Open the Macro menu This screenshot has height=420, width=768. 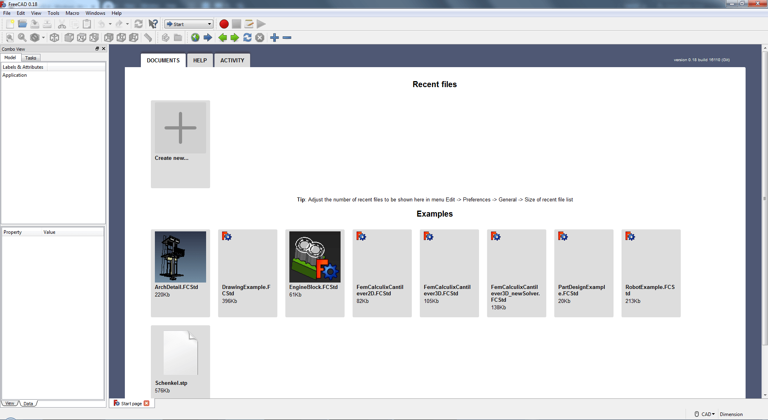click(72, 13)
